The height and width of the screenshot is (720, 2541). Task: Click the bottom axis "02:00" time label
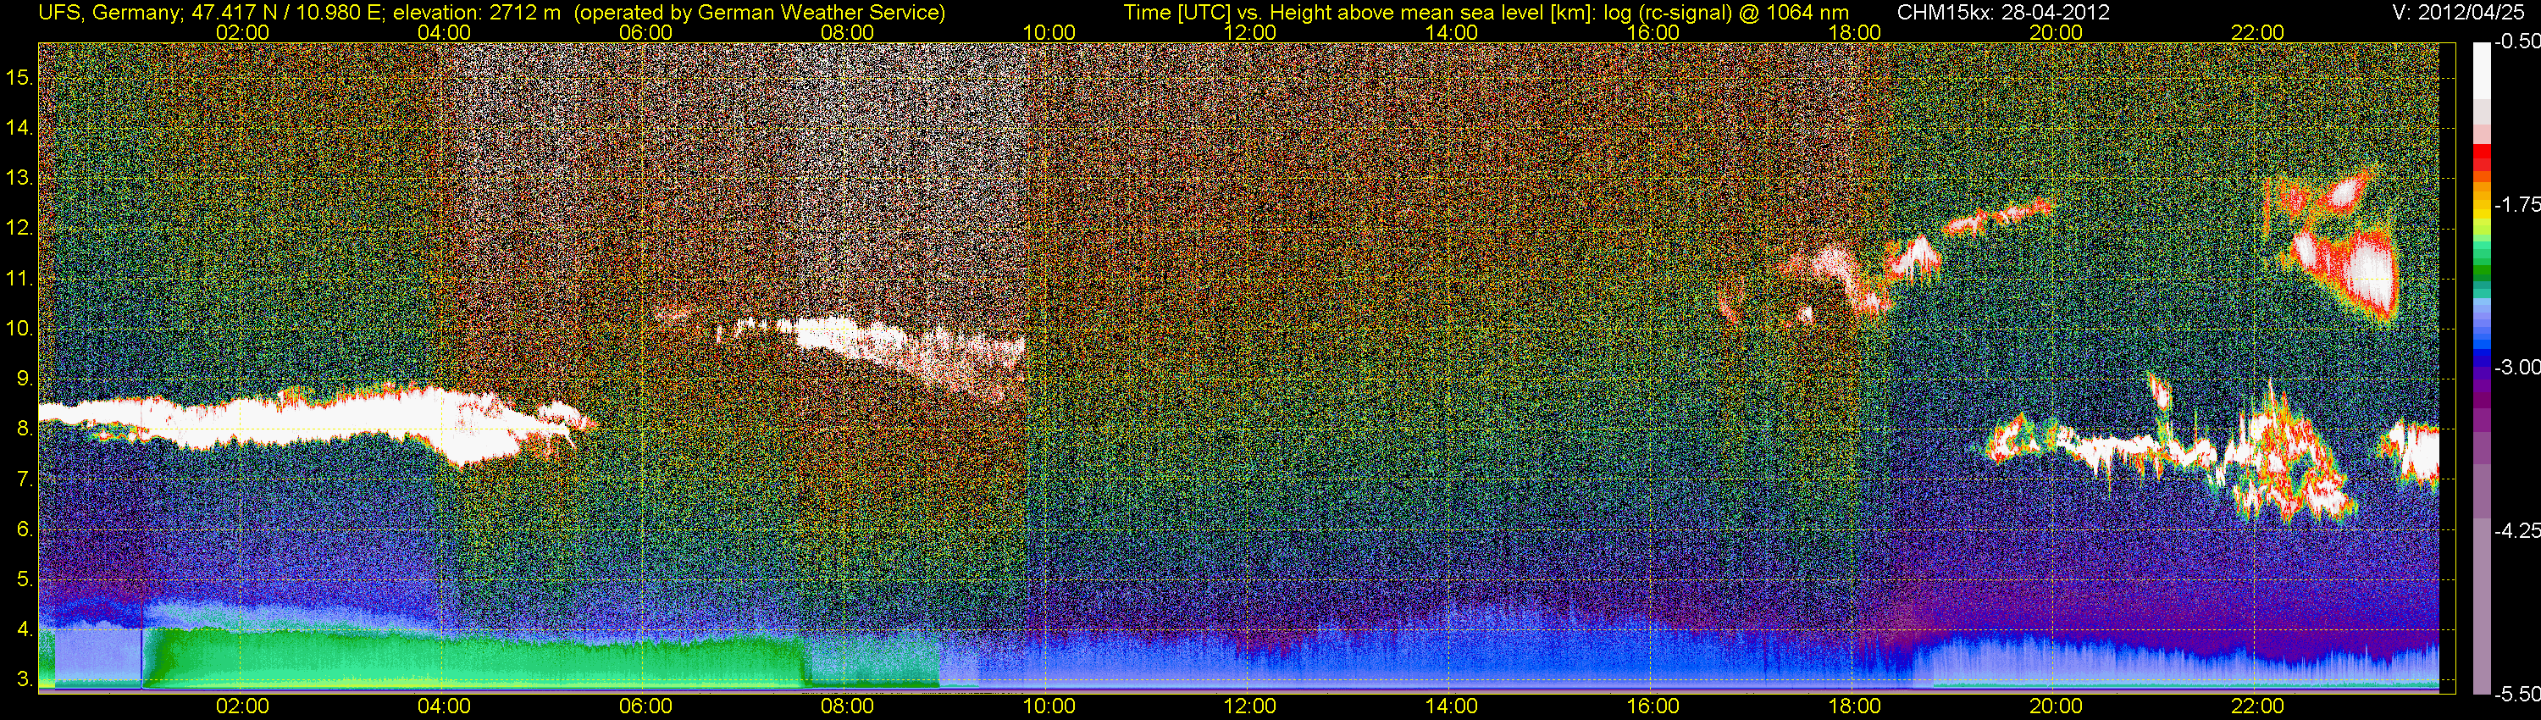click(x=242, y=706)
